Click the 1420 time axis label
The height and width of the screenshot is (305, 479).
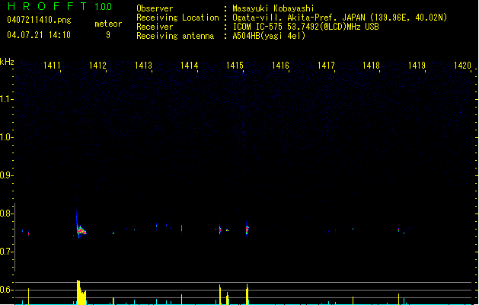tap(462, 66)
